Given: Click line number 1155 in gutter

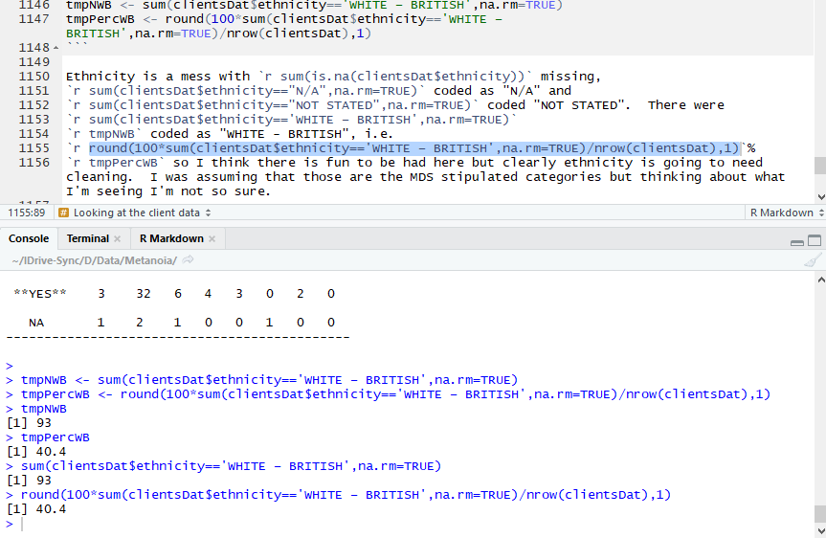Looking at the screenshot, I should [x=34, y=148].
